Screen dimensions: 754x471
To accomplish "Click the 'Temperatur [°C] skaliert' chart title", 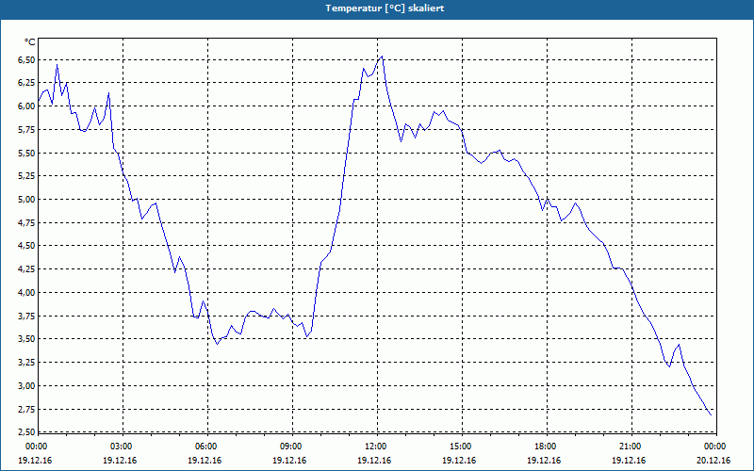I will pyautogui.click(x=385, y=8).
